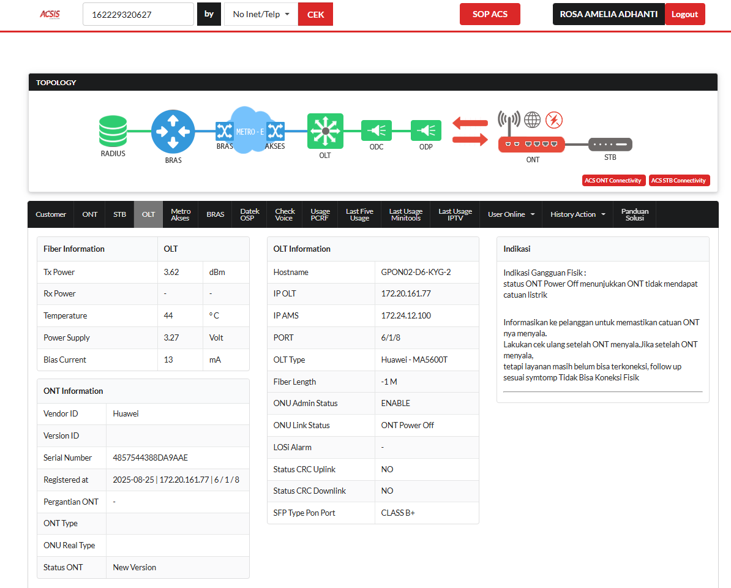Click the large round BRAS router icon
This screenshot has height=588, width=731.
pos(173,132)
